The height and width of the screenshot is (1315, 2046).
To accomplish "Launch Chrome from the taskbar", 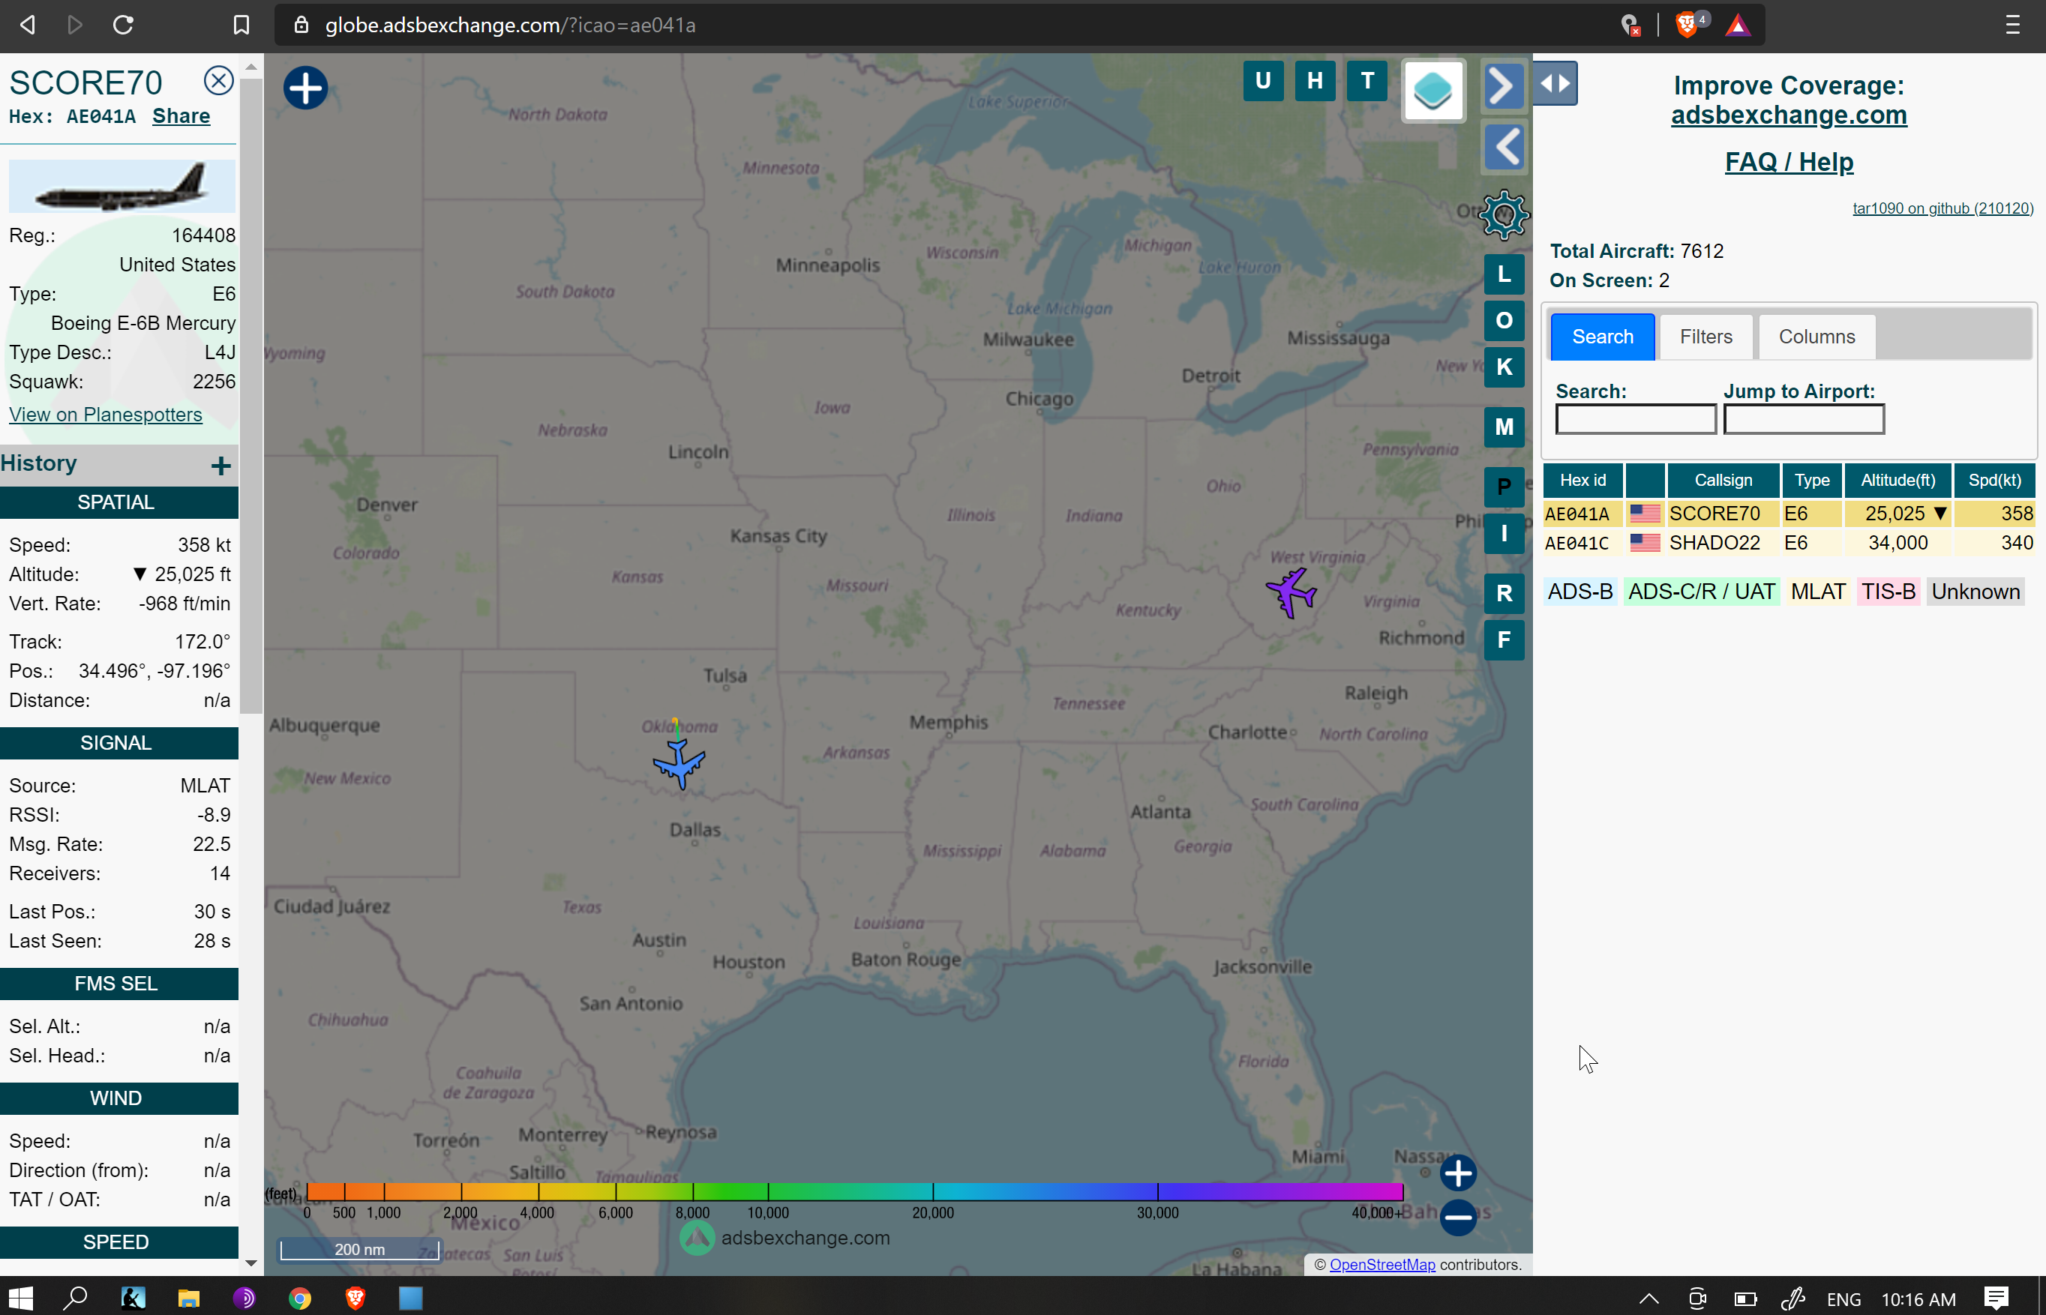I will [300, 1298].
